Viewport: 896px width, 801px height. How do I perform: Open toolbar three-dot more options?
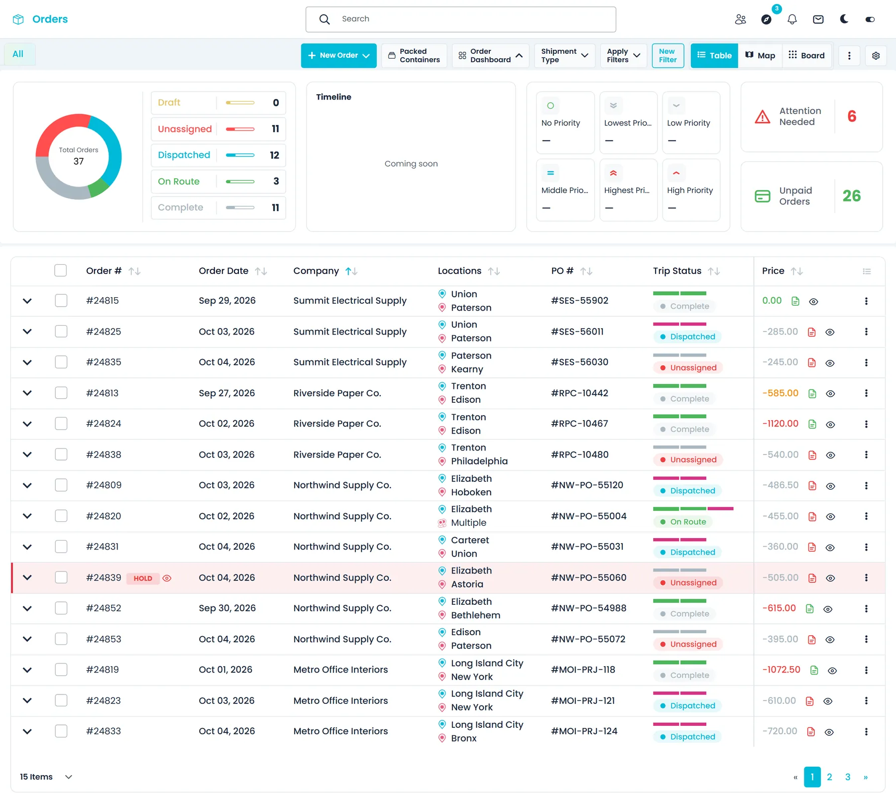pyautogui.click(x=849, y=56)
